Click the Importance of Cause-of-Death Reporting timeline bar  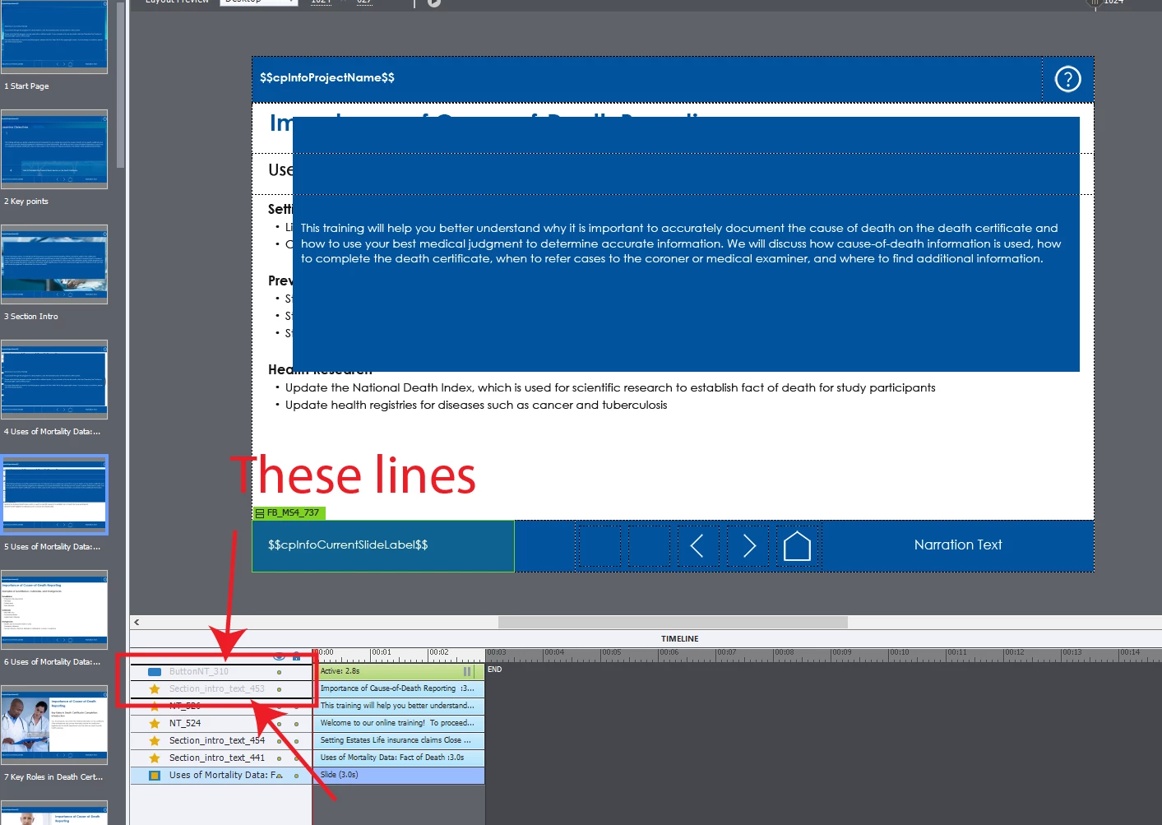point(399,689)
